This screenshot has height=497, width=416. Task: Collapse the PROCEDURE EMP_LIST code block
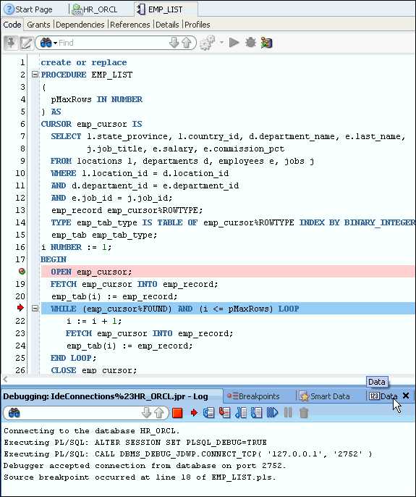35,75
